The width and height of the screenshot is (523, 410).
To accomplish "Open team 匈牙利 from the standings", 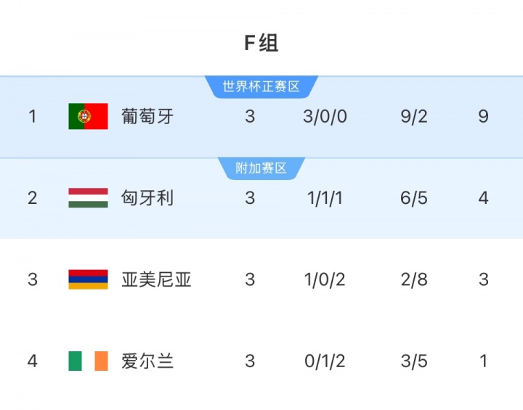I will click(147, 198).
